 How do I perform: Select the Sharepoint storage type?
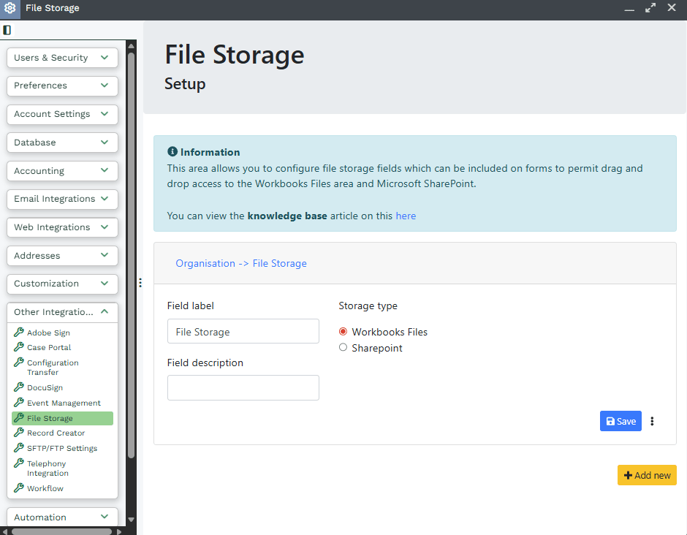[343, 348]
